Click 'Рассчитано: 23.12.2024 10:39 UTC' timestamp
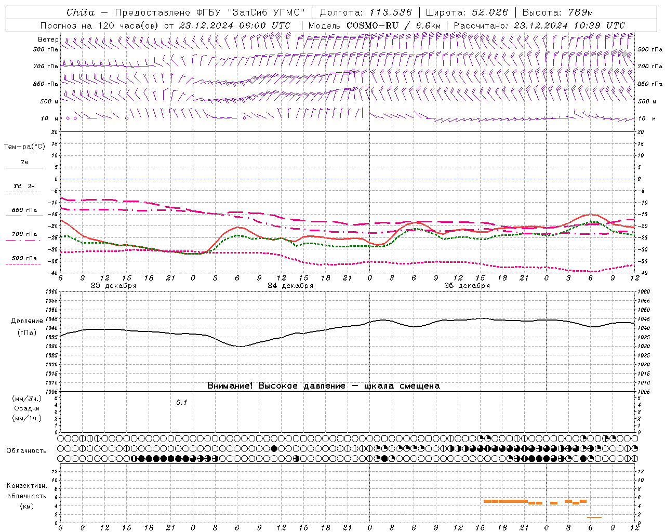Image resolution: width=665 pixels, height=532 pixels. click(539, 25)
